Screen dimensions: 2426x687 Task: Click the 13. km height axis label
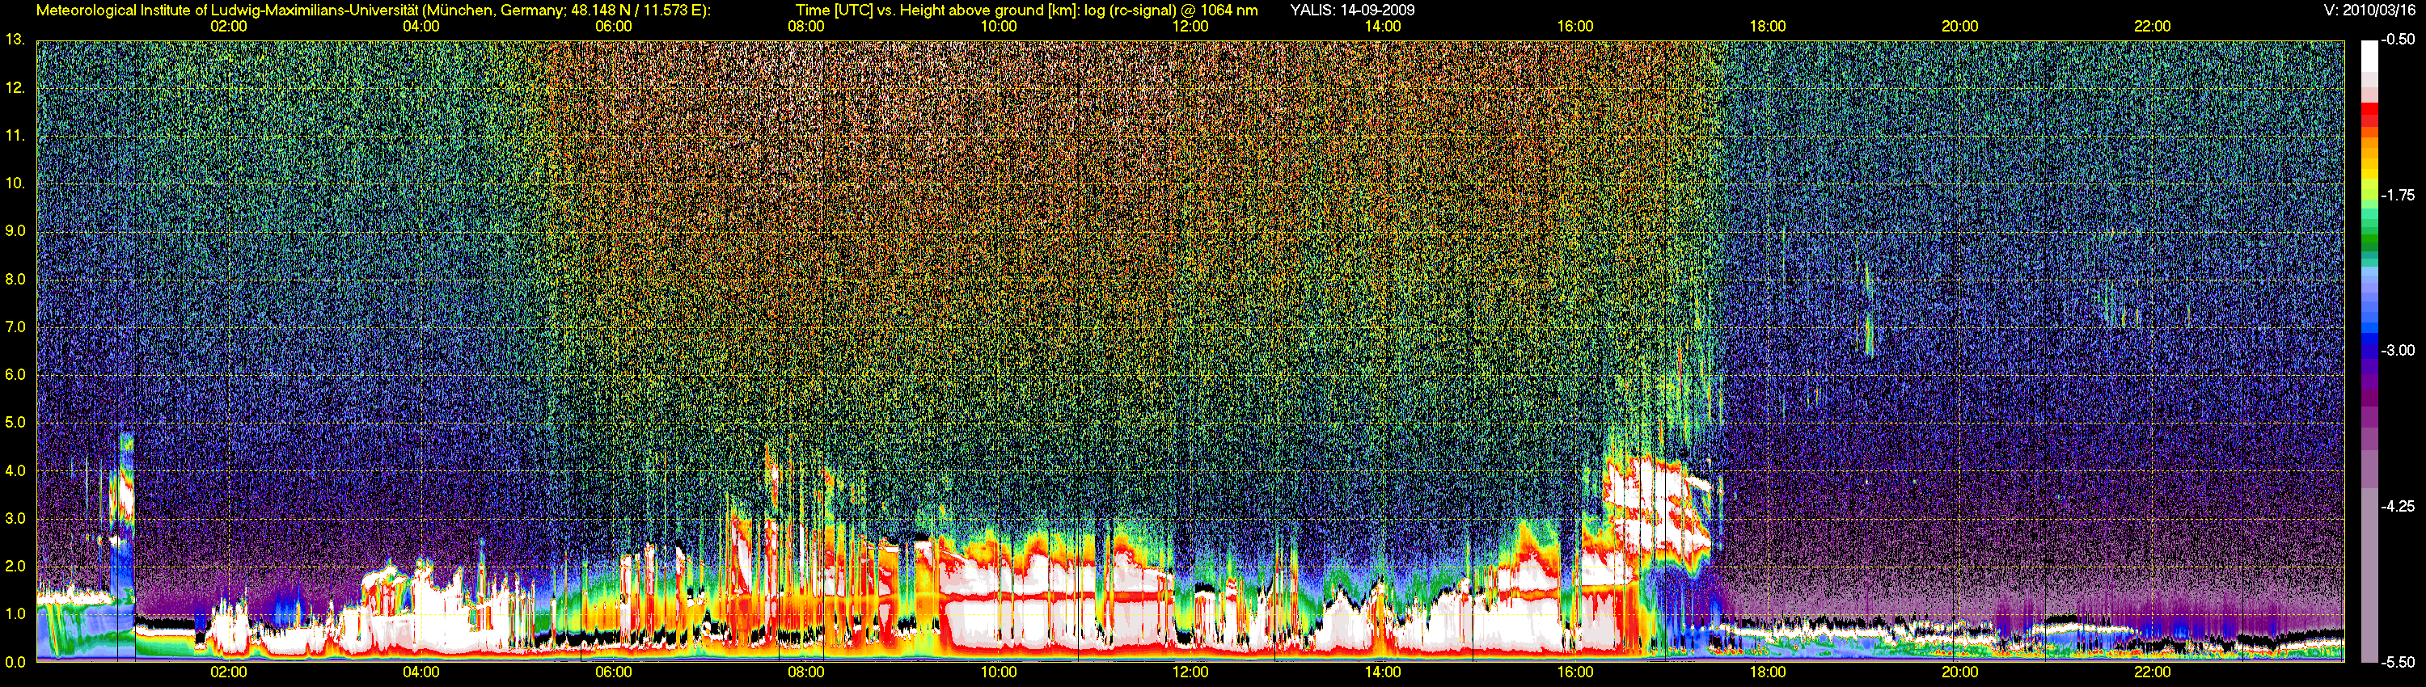[x=15, y=40]
